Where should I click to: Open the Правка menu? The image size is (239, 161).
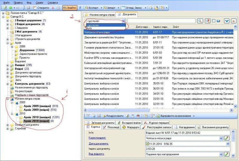18,3
